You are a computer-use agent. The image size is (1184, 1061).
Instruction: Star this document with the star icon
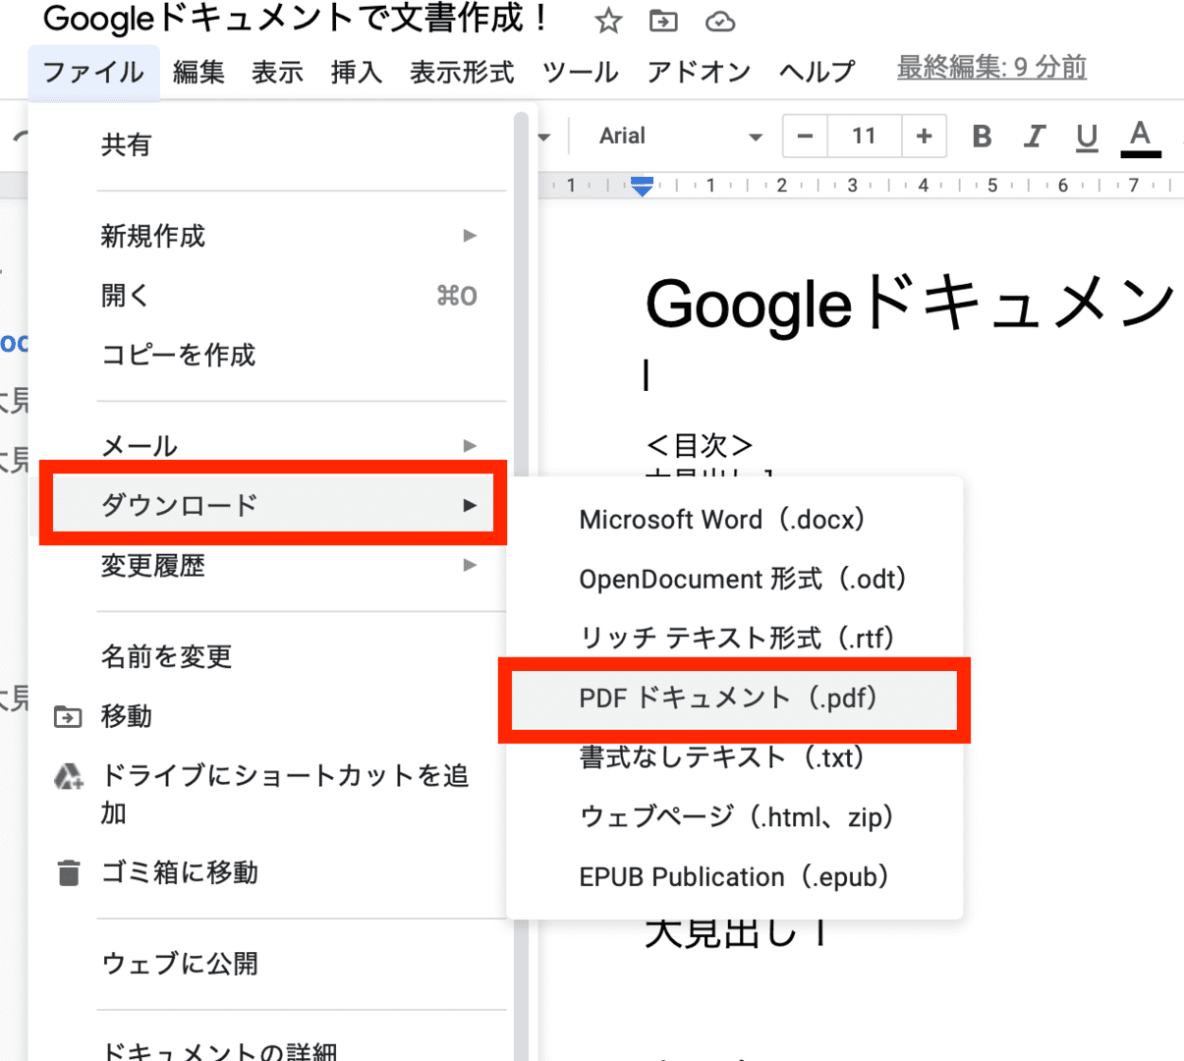[x=609, y=21]
